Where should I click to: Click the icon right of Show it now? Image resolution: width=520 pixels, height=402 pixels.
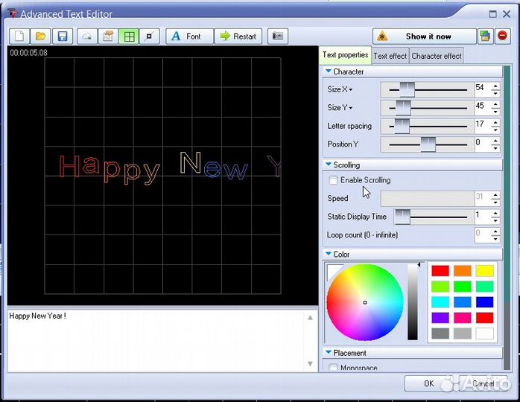485,36
